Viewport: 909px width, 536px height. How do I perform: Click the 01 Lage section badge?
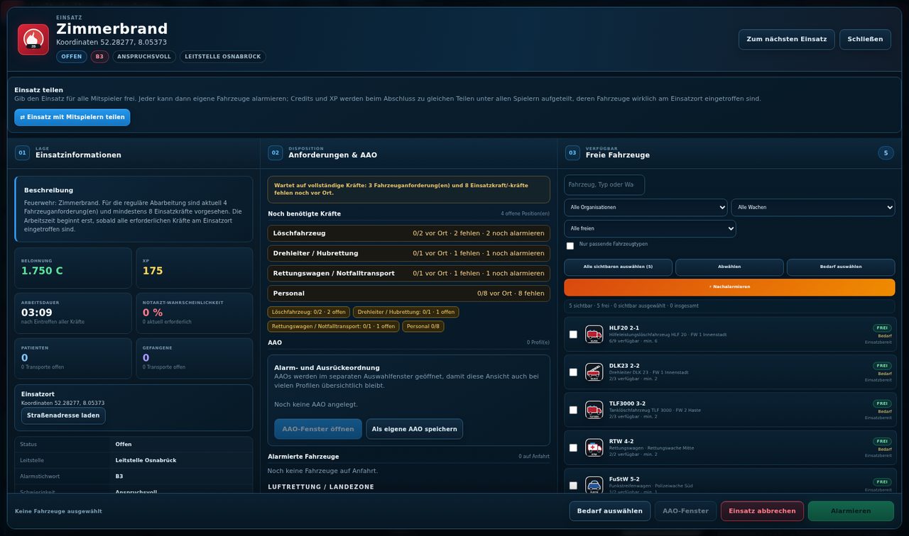click(x=23, y=152)
